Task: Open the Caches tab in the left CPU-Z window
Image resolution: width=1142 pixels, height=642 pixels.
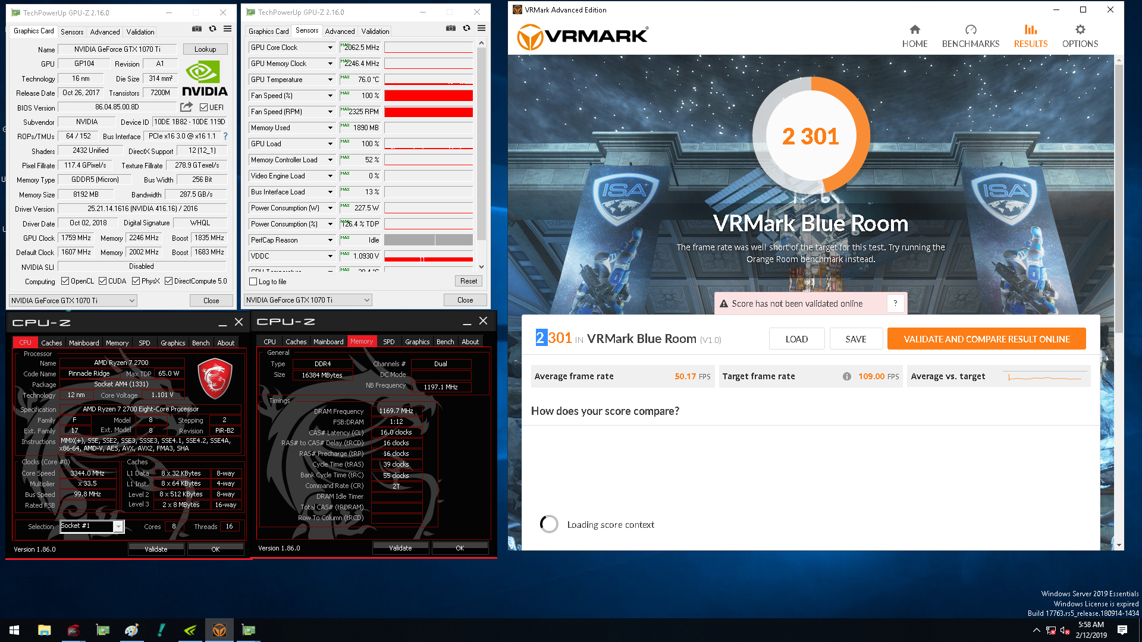Action: click(x=52, y=343)
